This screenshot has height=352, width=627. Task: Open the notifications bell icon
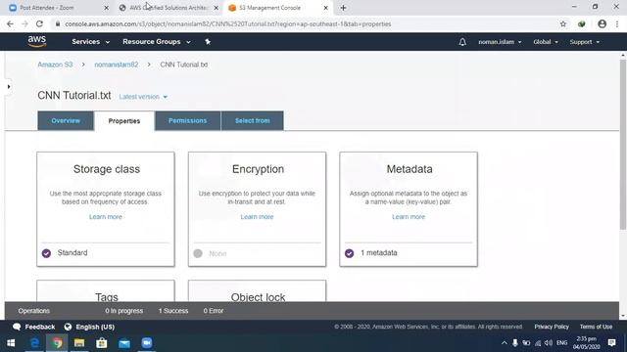(x=462, y=42)
